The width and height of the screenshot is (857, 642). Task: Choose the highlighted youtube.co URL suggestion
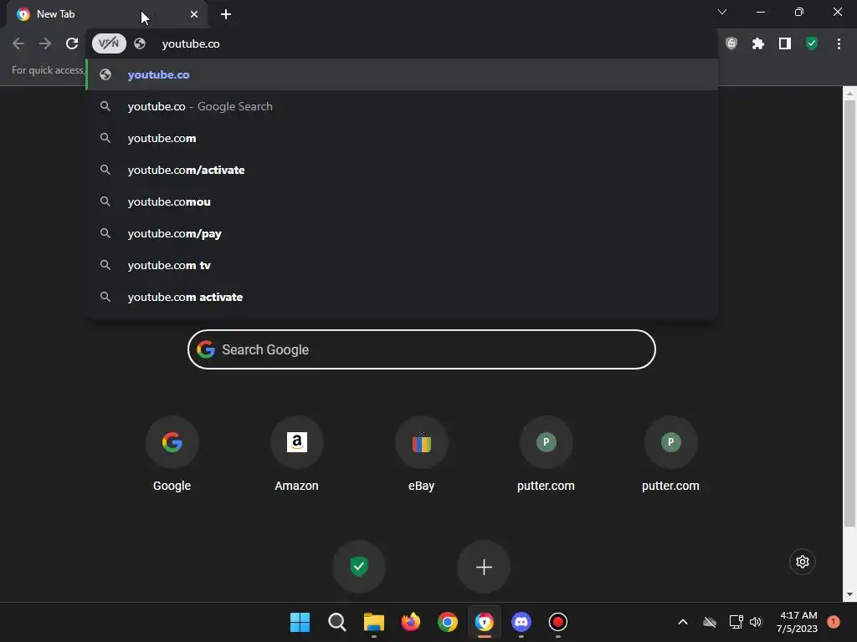(402, 74)
